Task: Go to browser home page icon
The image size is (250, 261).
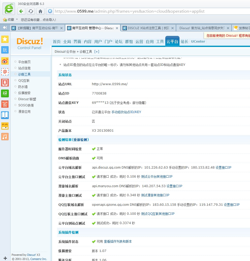Action: [40, 11]
